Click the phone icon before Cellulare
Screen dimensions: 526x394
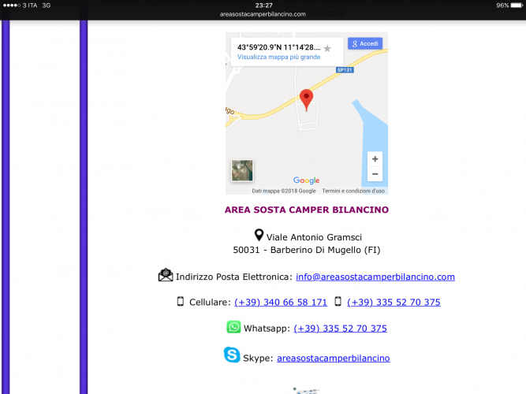click(x=180, y=302)
